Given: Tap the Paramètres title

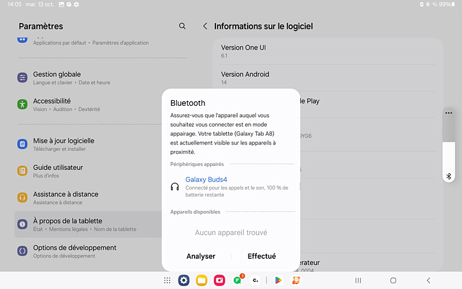Looking at the screenshot, I should (x=41, y=26).
